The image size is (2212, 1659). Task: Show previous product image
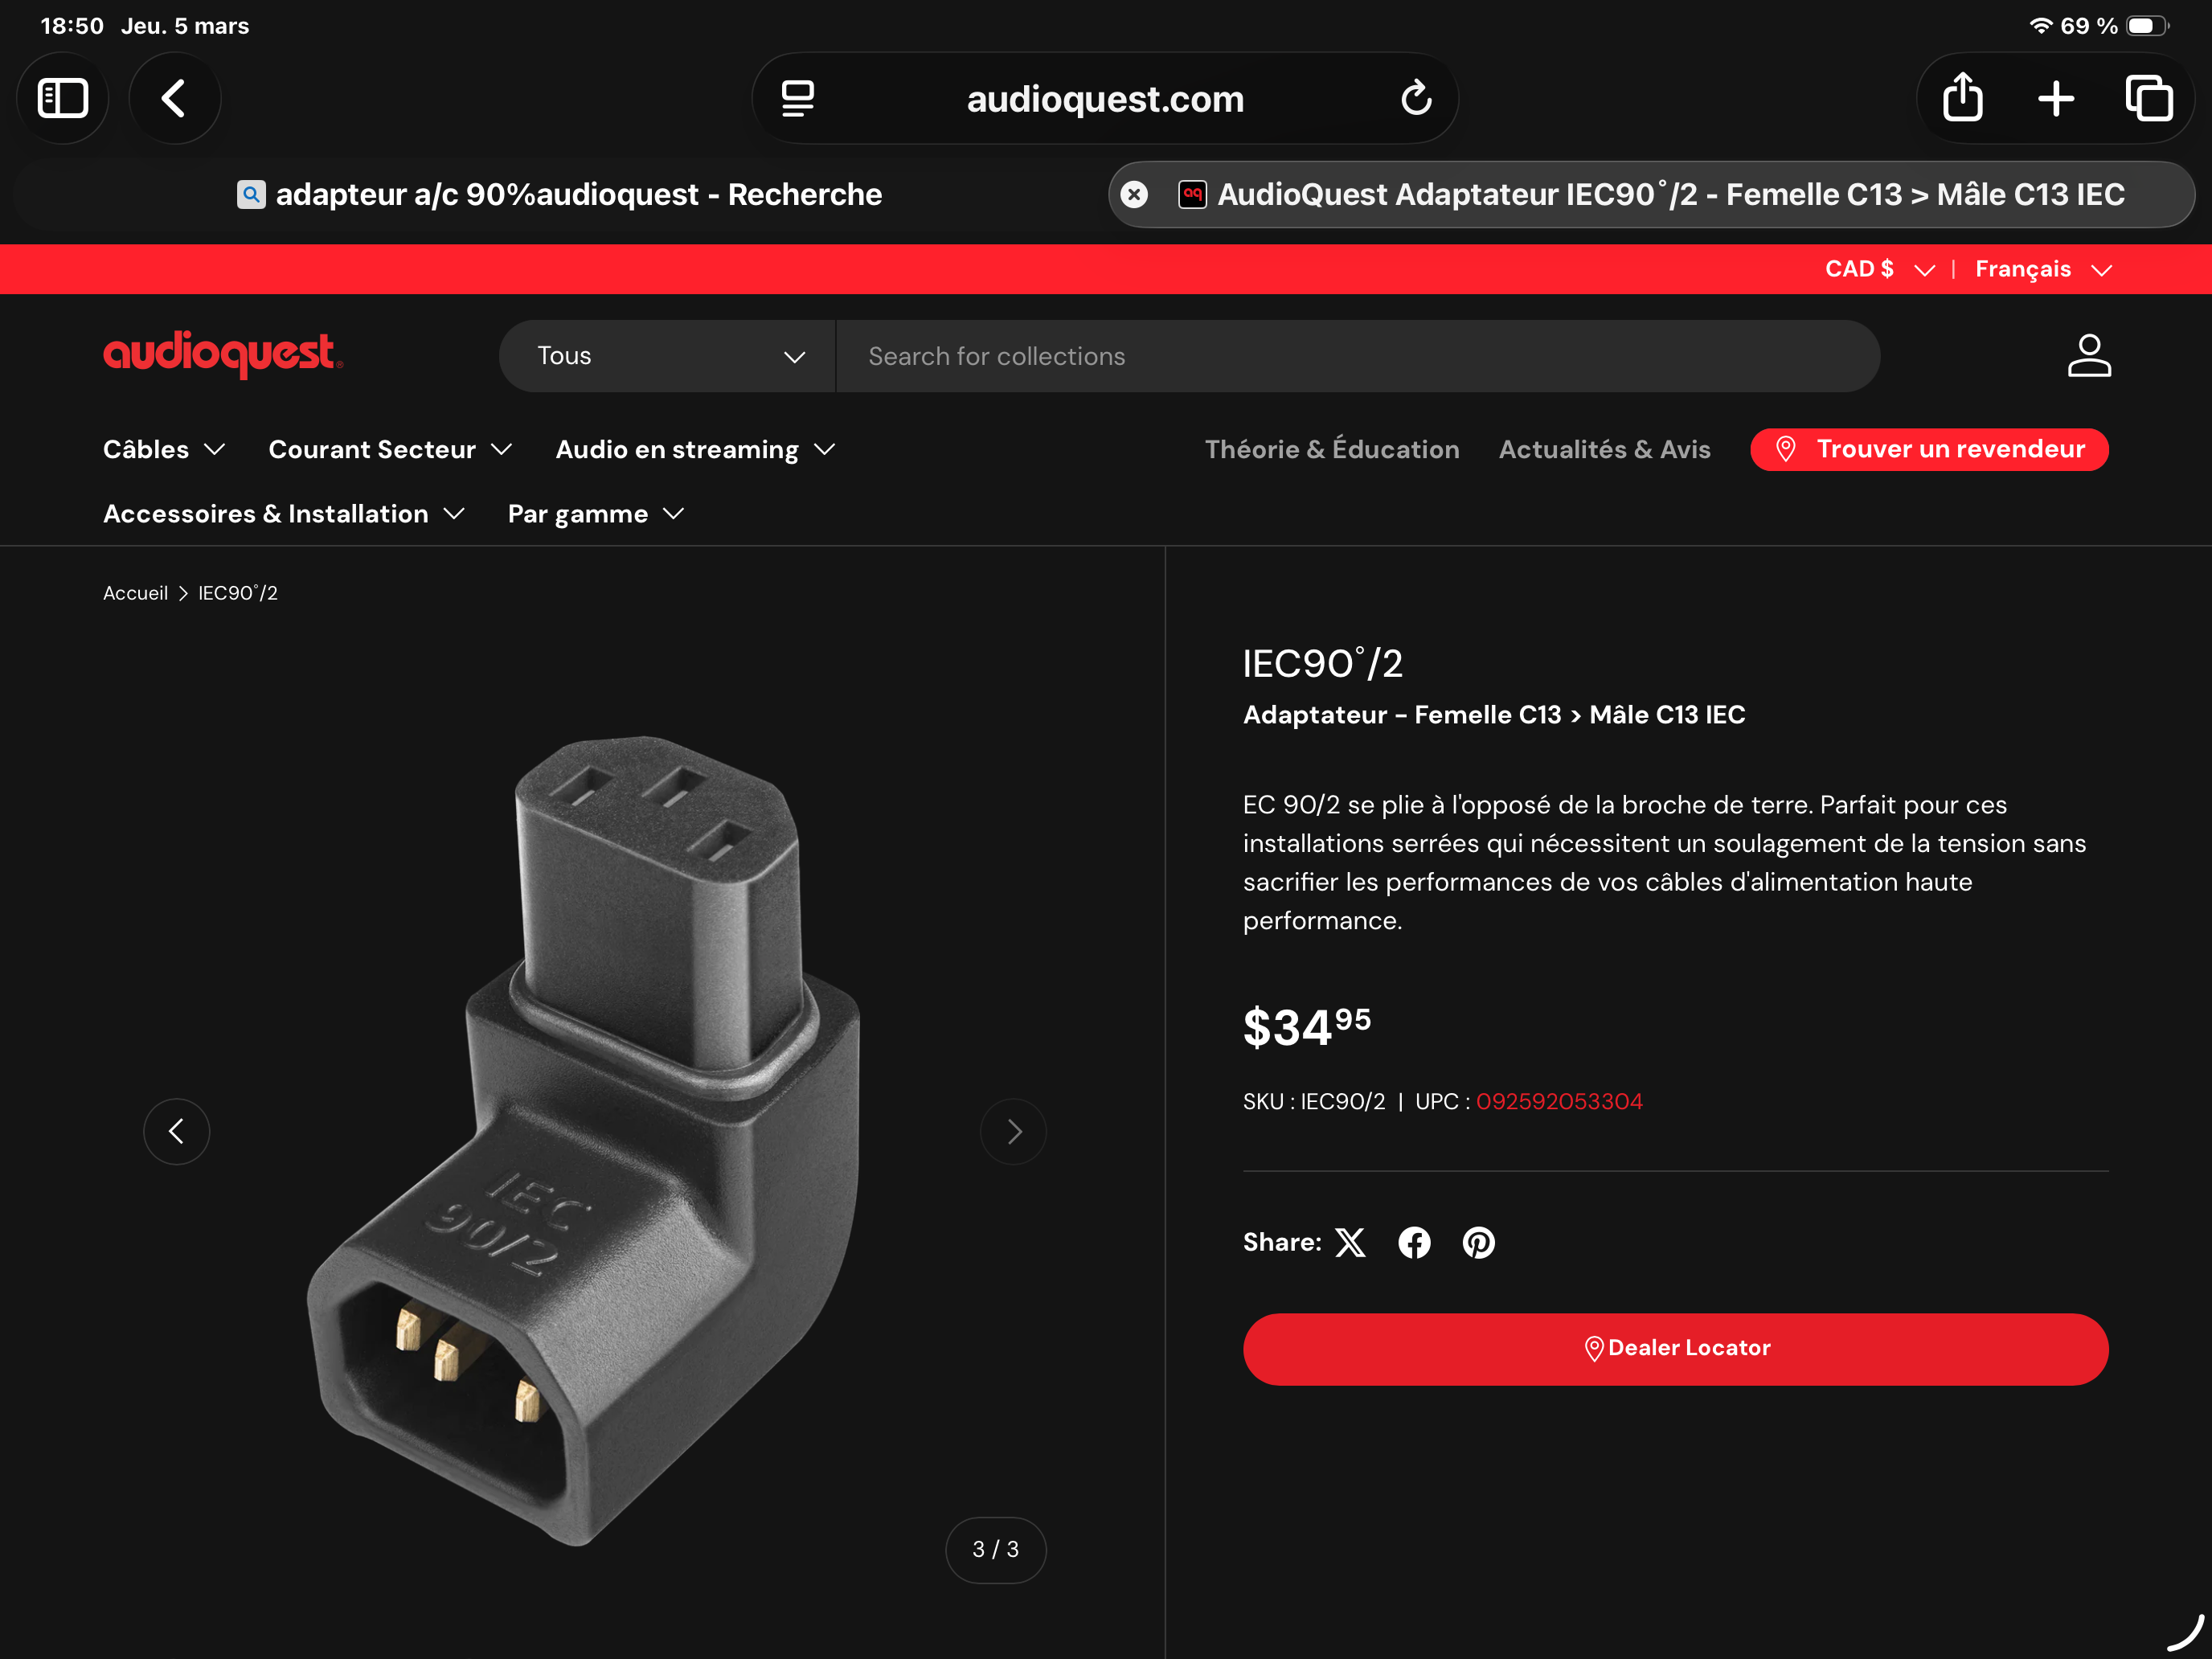coord(177,1132)
